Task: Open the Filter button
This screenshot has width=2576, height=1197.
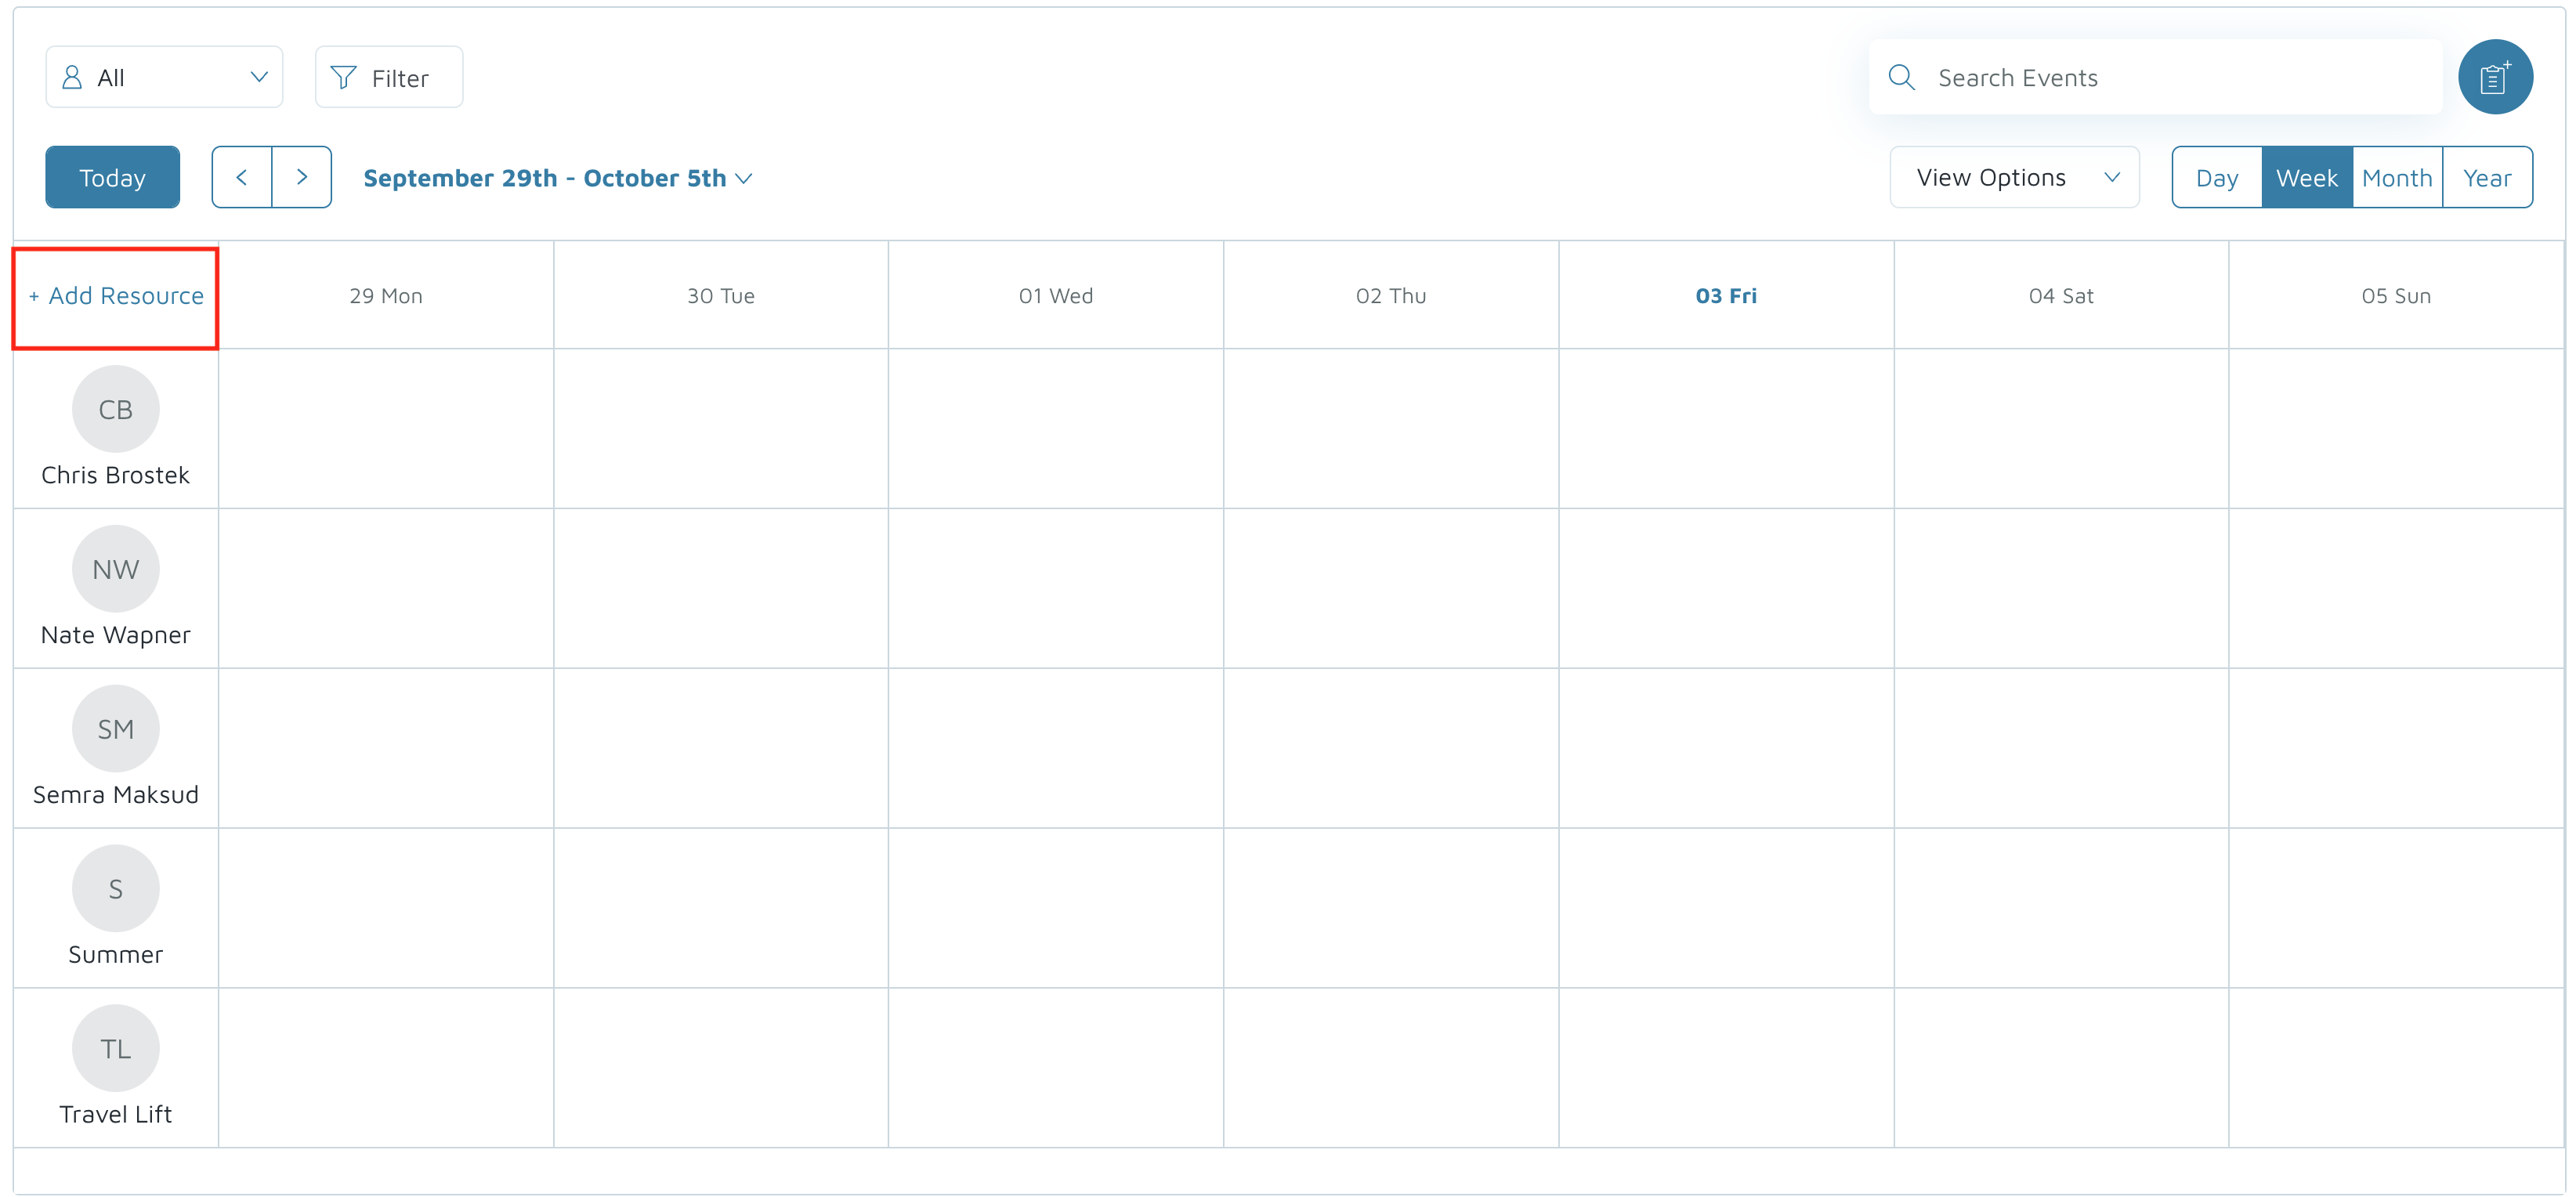Action: [388, 77]
